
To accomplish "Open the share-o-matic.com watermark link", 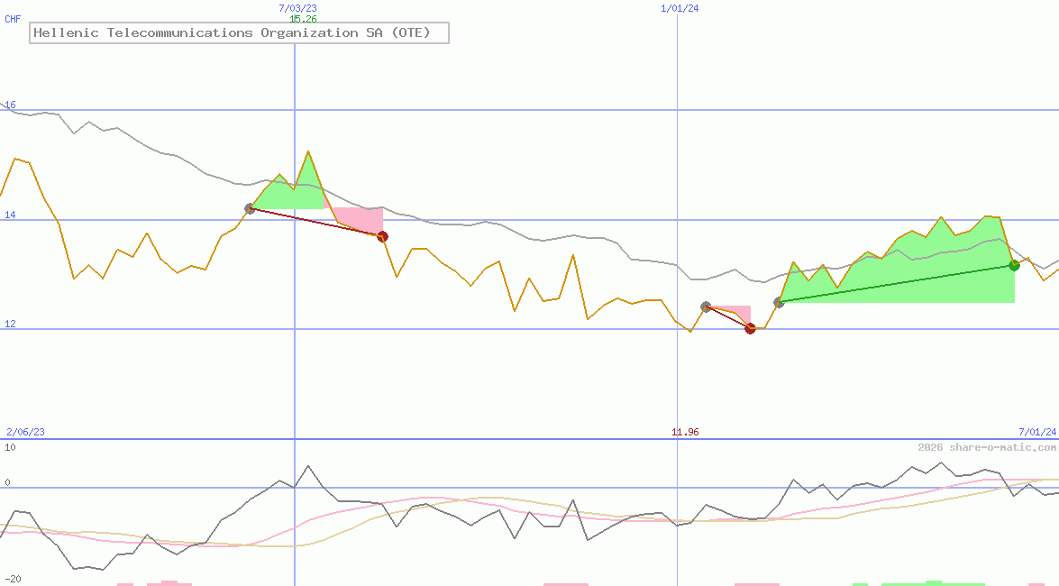I will coord(987,447).
